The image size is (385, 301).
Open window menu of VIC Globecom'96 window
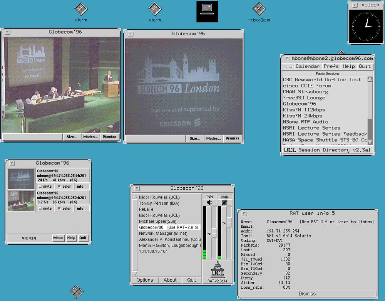click(x=12, y=163)
